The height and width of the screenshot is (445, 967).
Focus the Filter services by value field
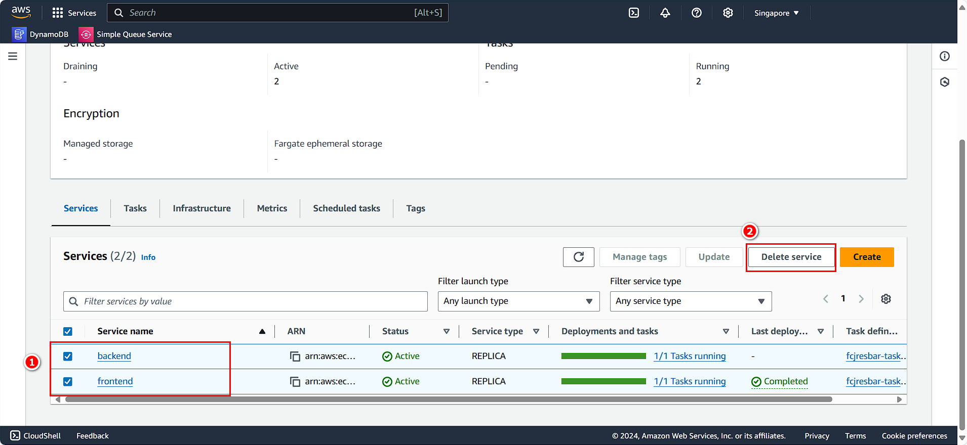246,301
